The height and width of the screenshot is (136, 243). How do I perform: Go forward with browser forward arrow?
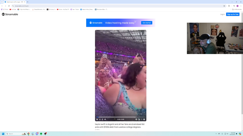tap(5, 6)
